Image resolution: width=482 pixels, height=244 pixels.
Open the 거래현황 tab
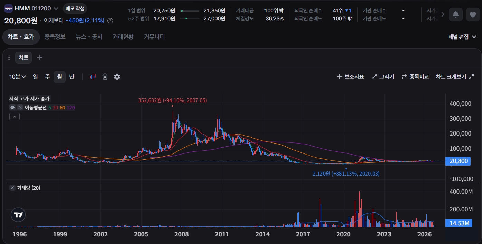point(123,37)
